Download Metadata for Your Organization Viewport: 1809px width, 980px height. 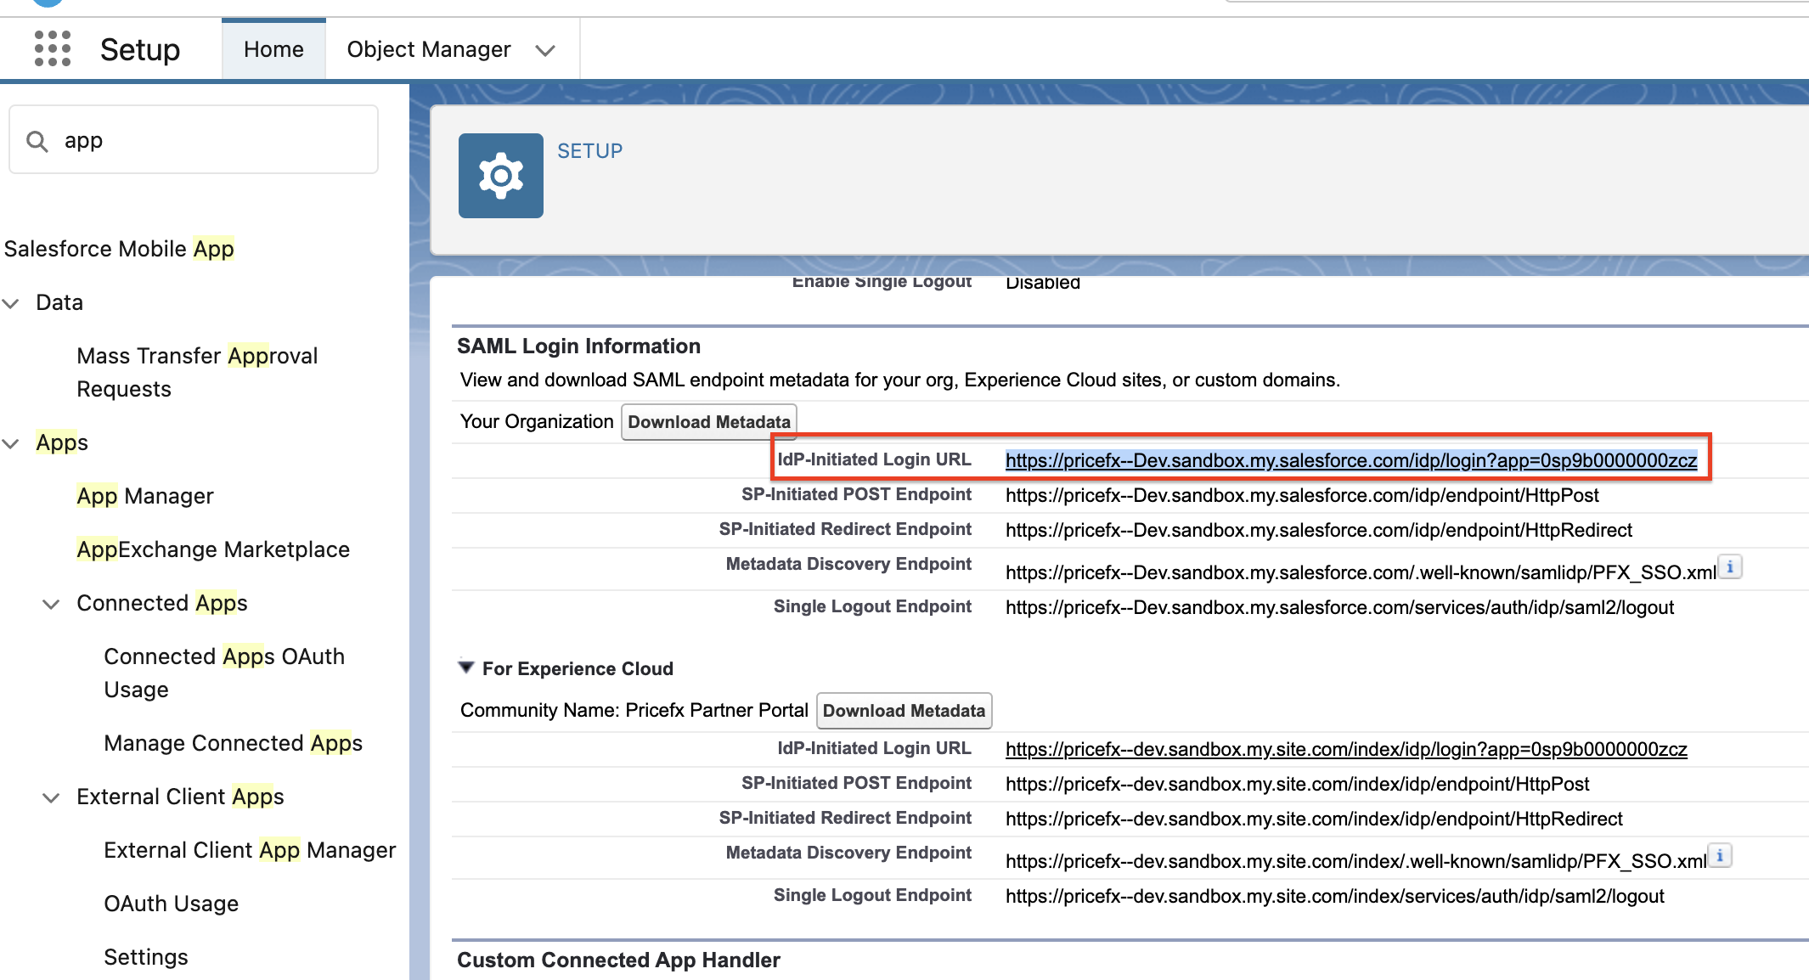point(709,422)
